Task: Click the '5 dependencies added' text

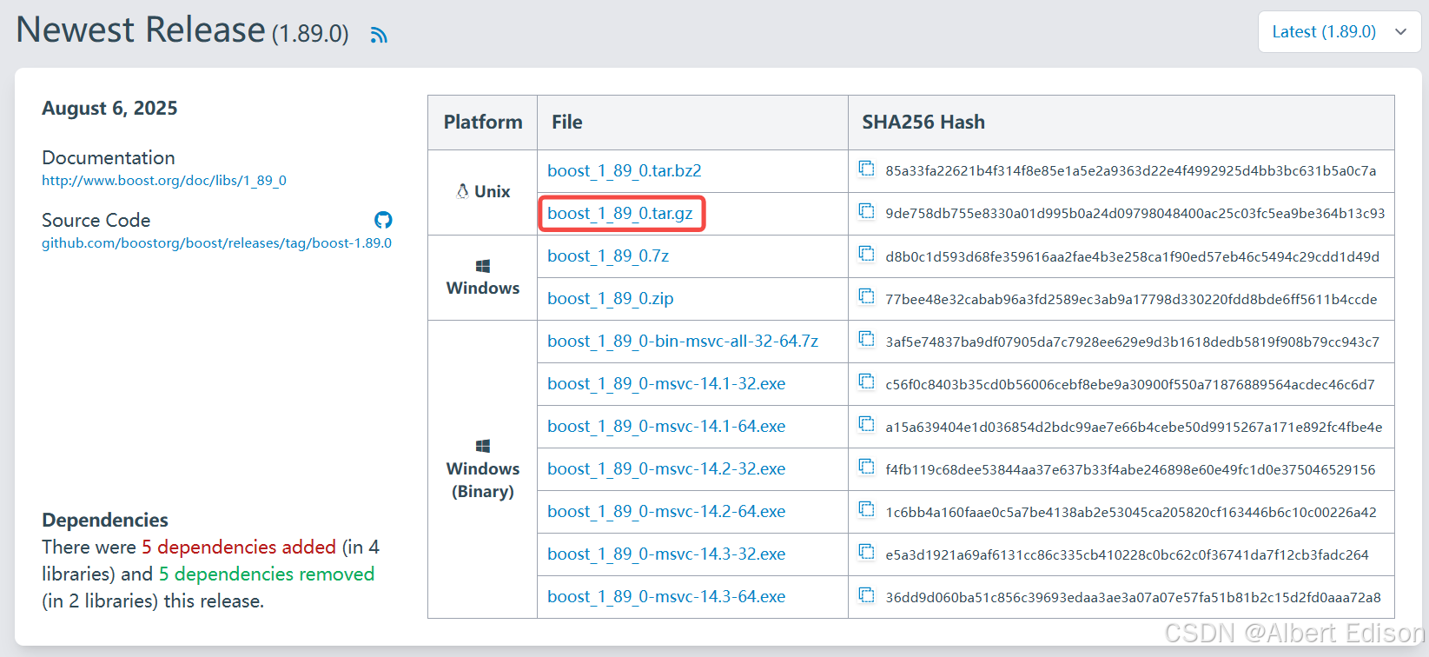Action: pos(239,547)
